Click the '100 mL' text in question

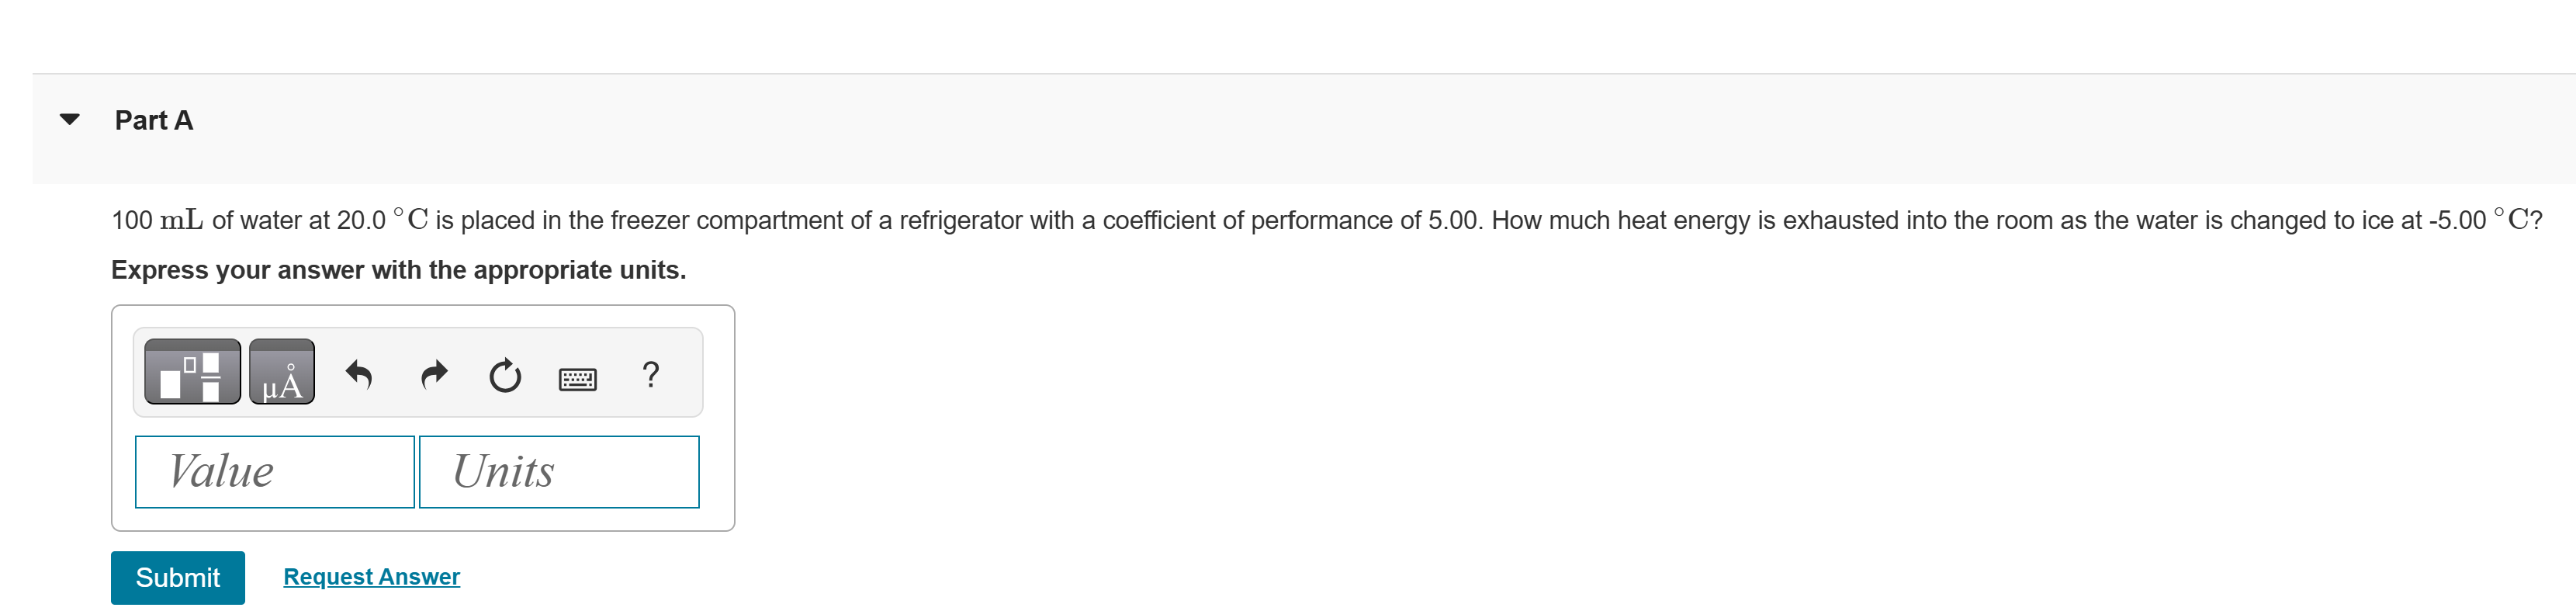[157, 220]
